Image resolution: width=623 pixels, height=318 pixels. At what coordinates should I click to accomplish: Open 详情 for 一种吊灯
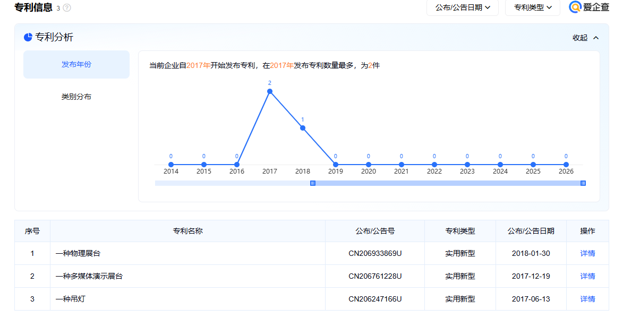point(587,299)
